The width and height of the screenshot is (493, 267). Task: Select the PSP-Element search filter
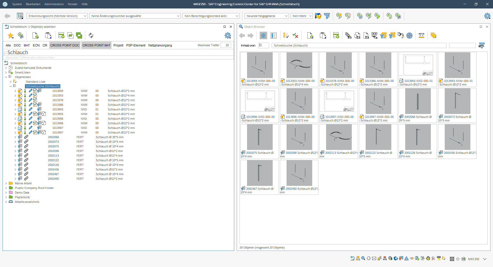(x=136, y=45)
